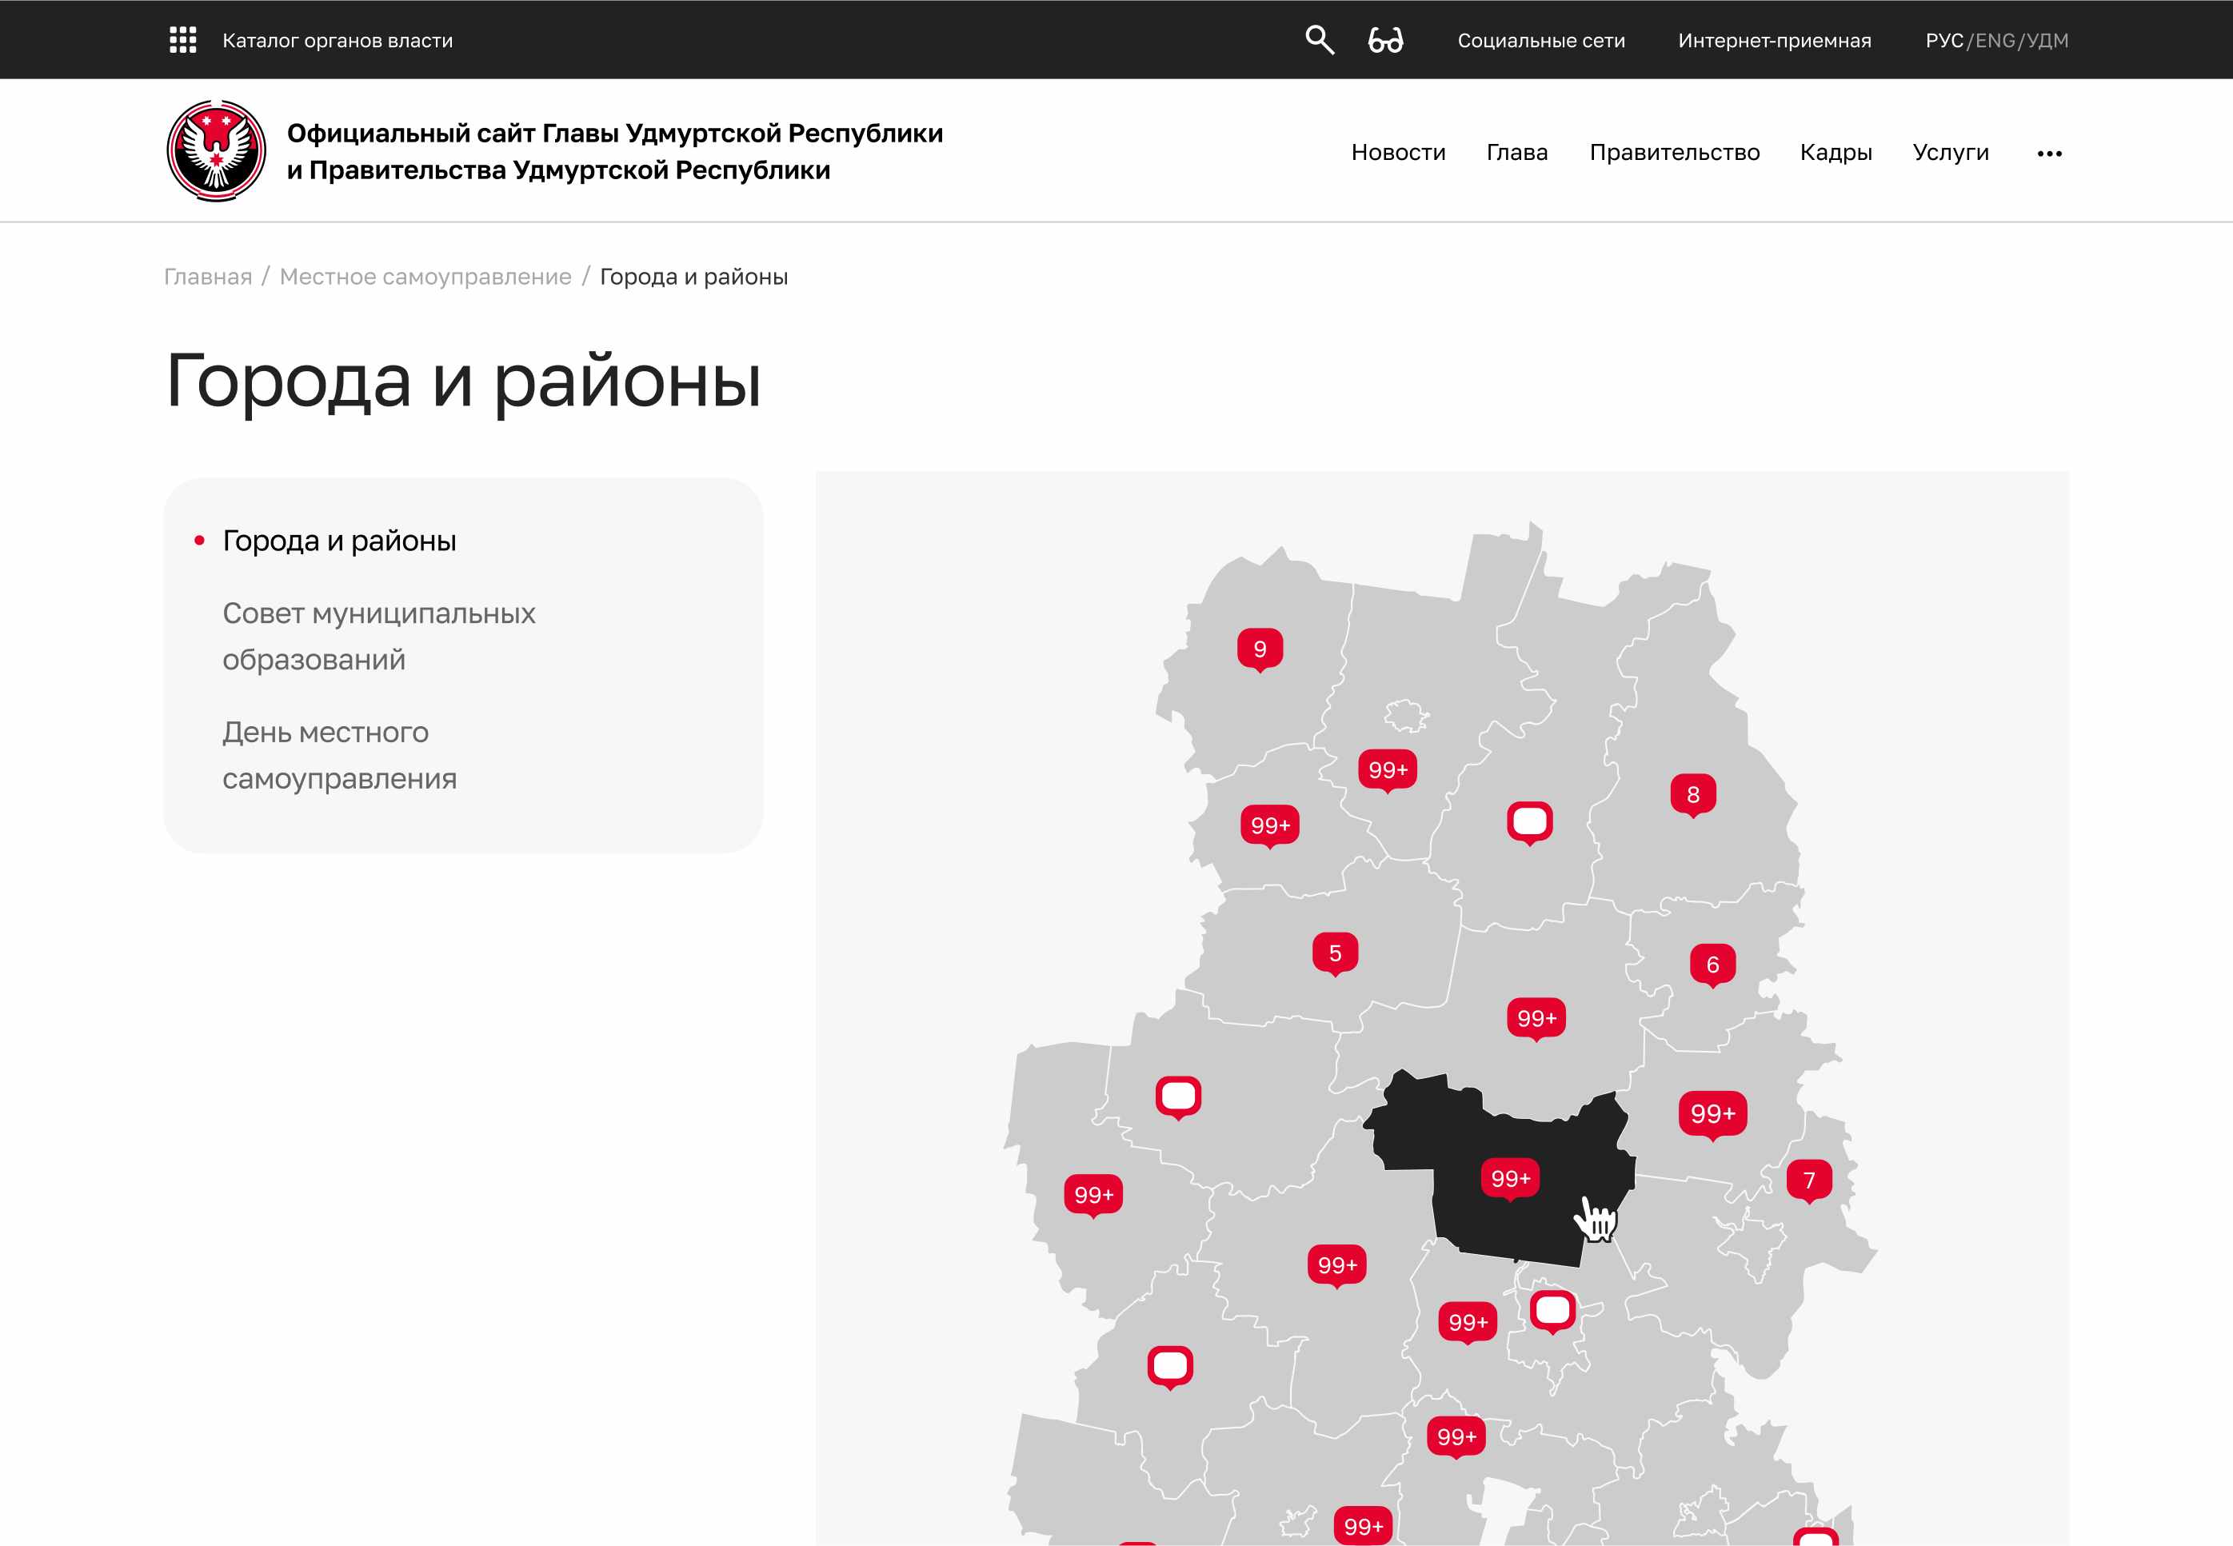
Task: Open the catalog grid icon
Action: (x=182, y=40)
